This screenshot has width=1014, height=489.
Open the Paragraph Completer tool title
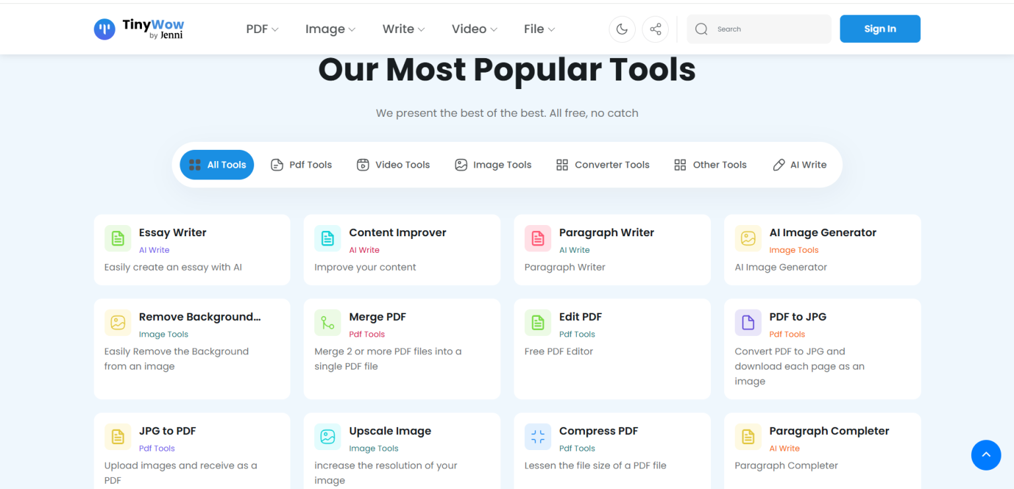[x=829, y=431]
